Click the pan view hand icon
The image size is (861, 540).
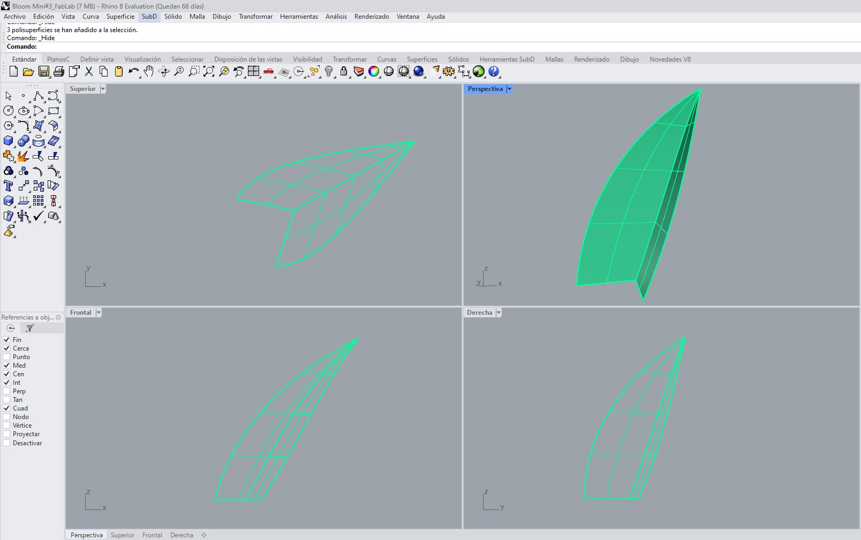coord(148,71)
